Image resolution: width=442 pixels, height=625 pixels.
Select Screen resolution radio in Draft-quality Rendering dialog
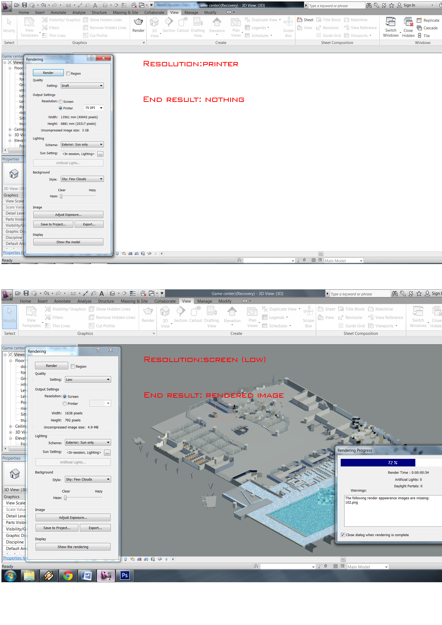click(61, 102)
